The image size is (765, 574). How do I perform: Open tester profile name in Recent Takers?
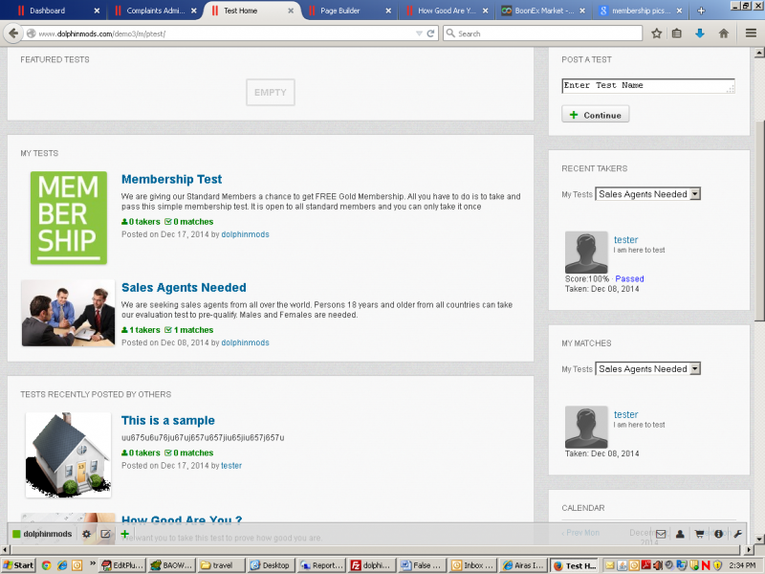(x=626, y=240)
